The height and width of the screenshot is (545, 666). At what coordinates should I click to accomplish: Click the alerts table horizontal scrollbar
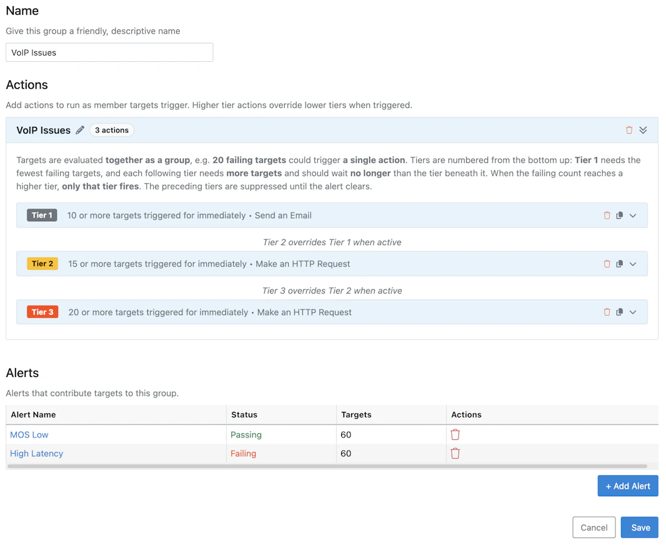coord(327,466)
